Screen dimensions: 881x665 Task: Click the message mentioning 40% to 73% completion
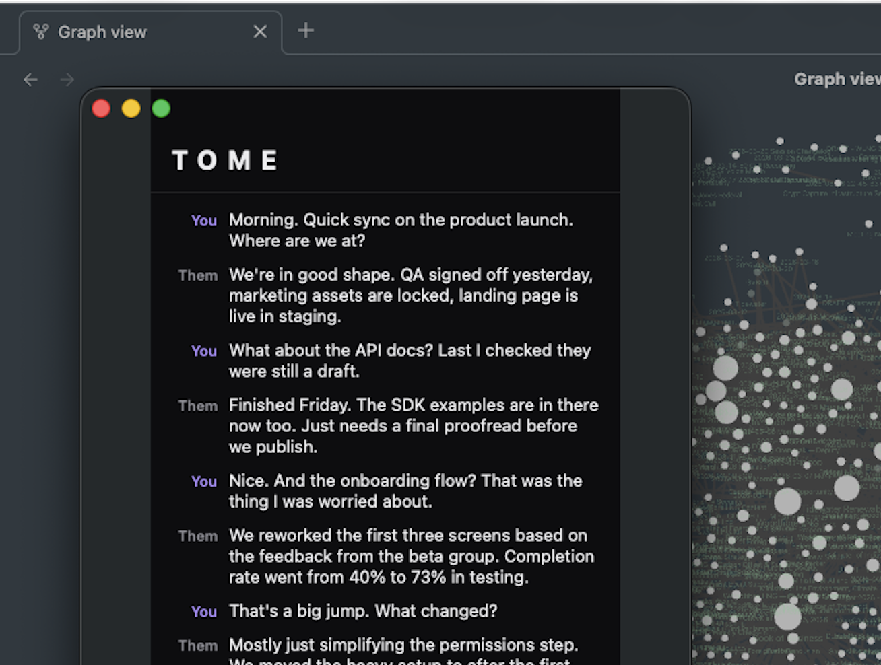pos(412,556)
